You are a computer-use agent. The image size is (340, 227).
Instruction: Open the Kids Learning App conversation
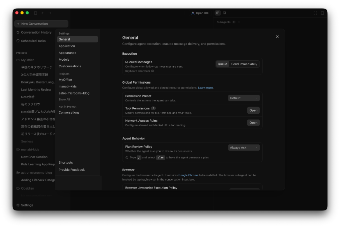38,164
